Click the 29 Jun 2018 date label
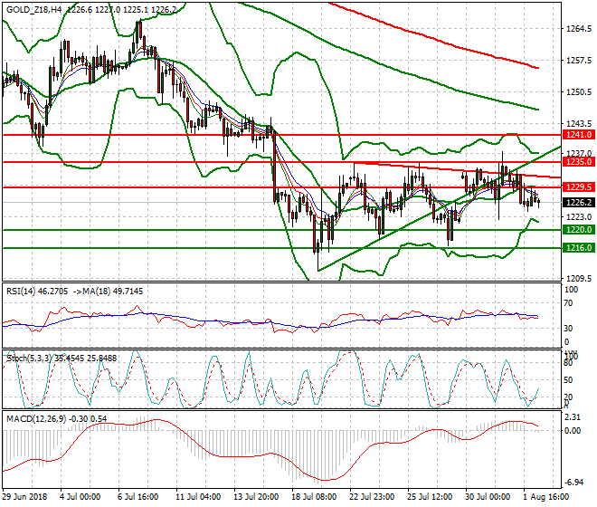The height and width of the screenshot is (507, 597). point(25,497)
